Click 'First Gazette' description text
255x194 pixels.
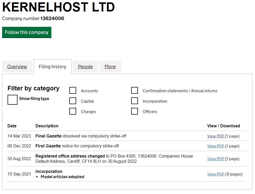tap(48, 146)
